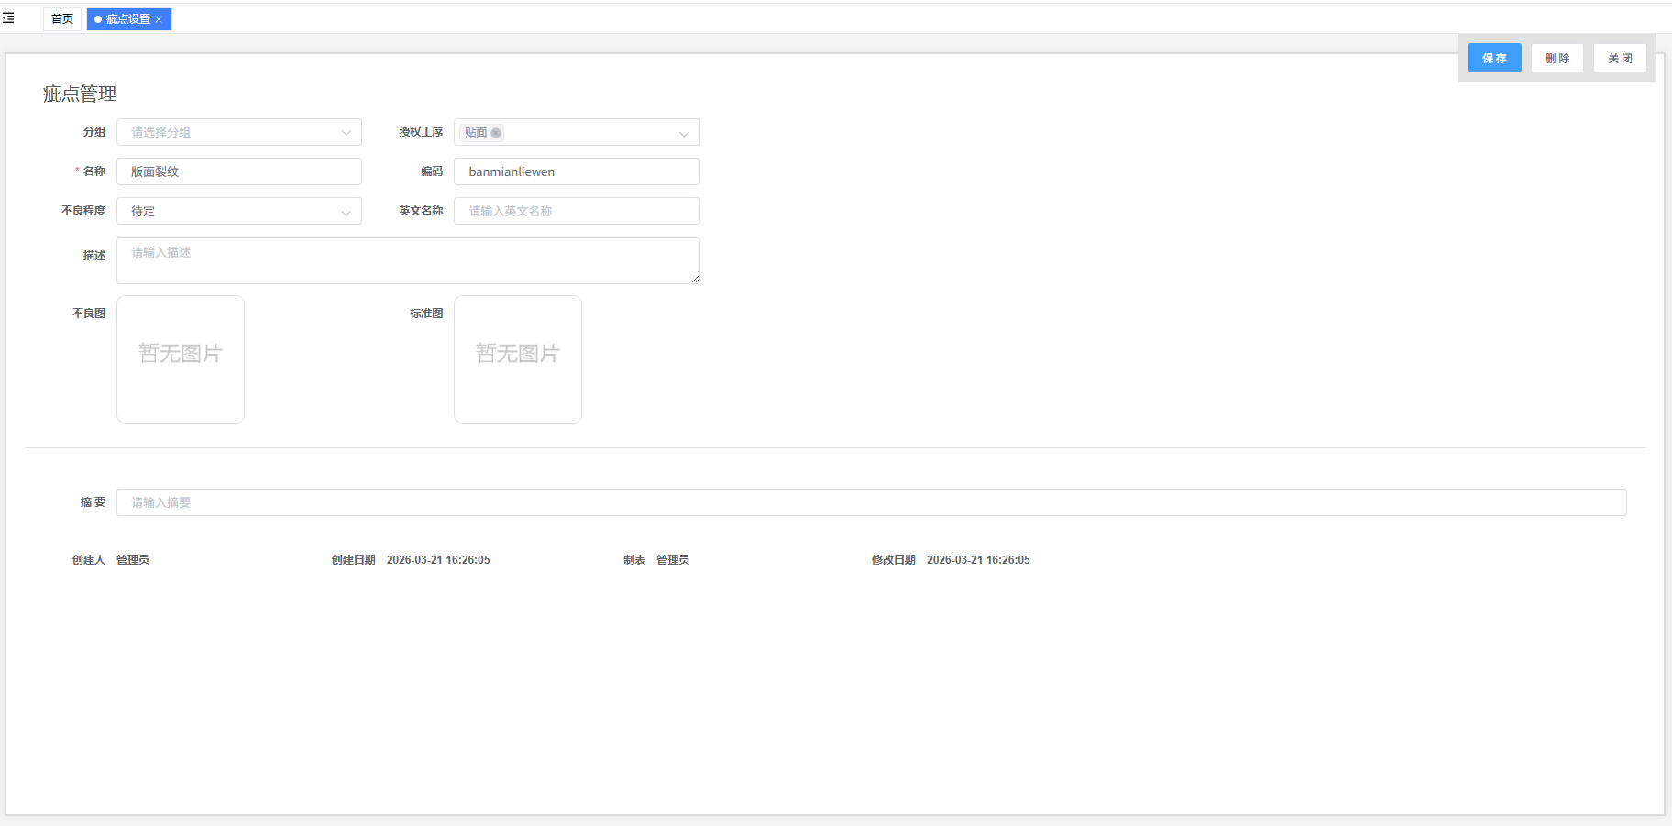Click the 编码 input field
This screenshot has height=826, width=1672.
576,171
